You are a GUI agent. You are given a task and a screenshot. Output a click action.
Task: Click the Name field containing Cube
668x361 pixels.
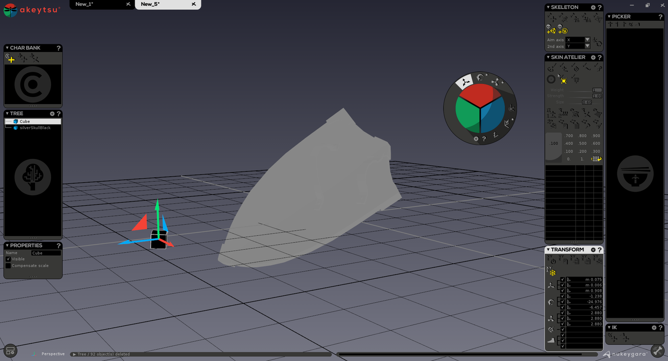[x=46, y=253]
